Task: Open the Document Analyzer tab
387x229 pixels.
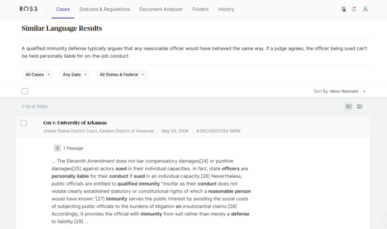Action: point(161,9)
